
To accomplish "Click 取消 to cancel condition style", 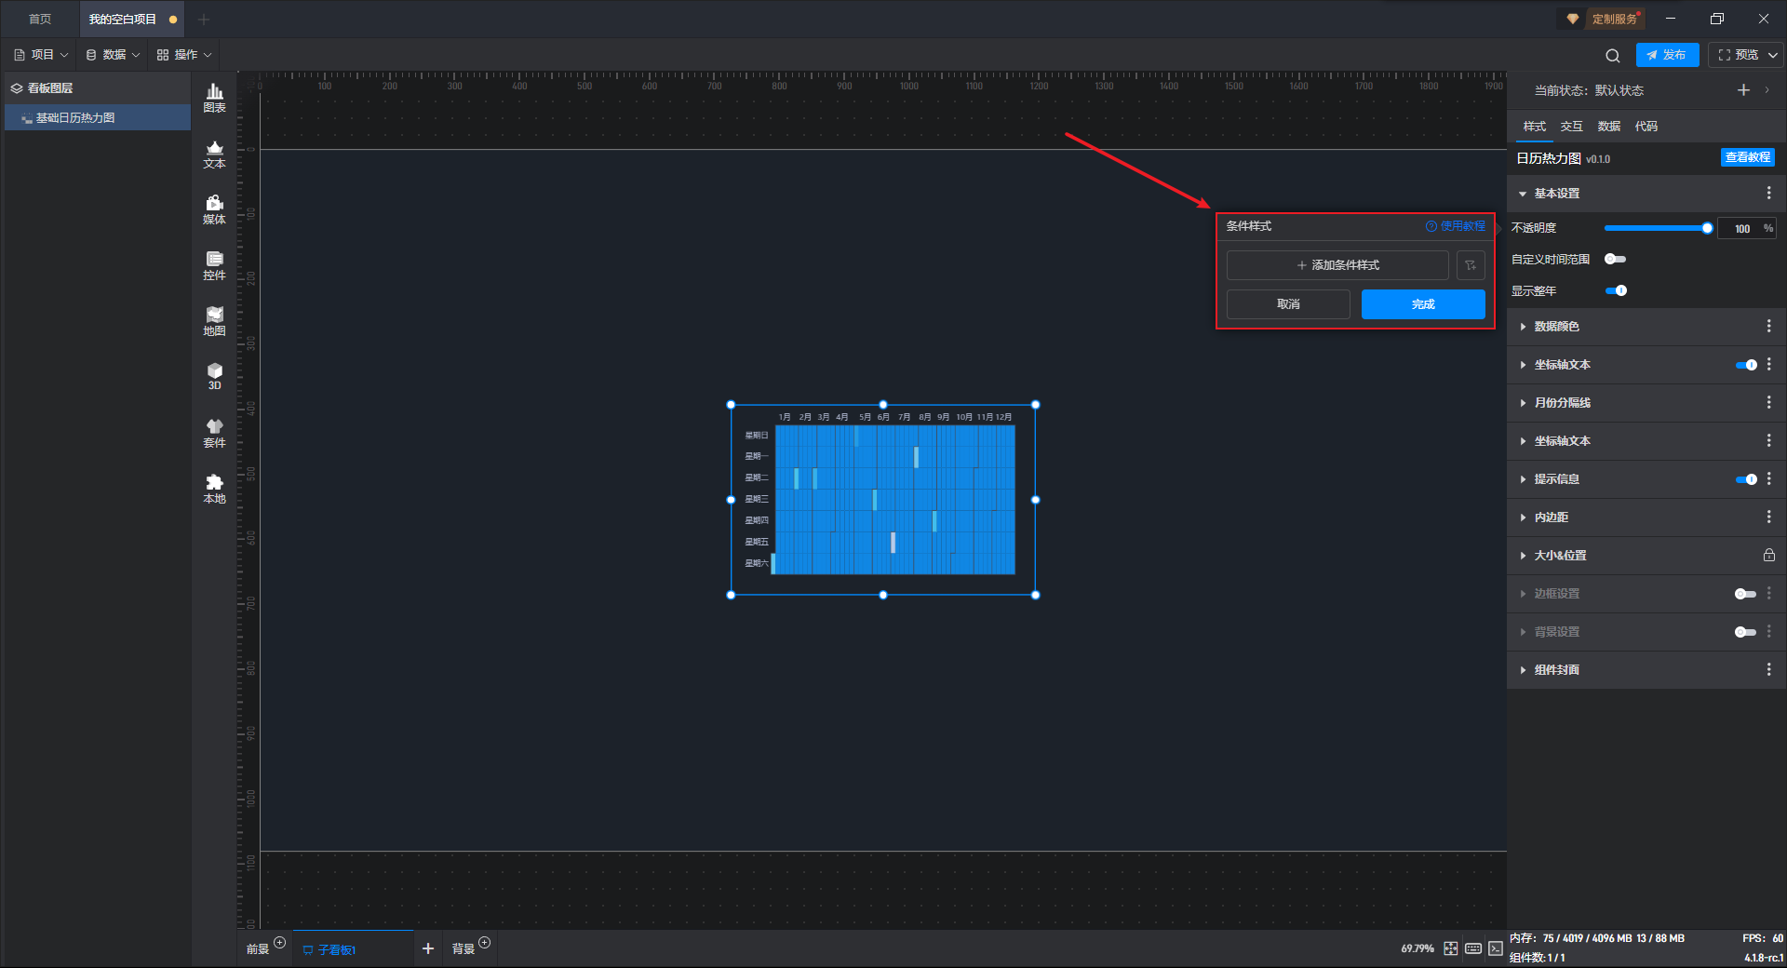I will [x=1288, y=304].
